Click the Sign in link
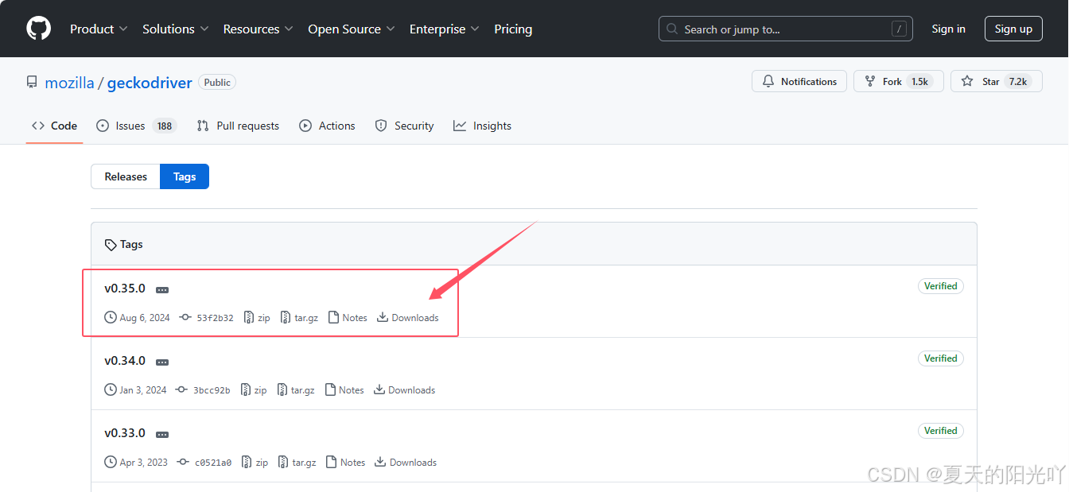Viewport: 1069px width, 492px height. (x=948, y=29)
